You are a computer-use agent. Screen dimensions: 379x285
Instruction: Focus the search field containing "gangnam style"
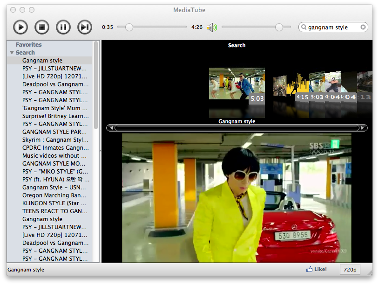[x=333, y=27]
